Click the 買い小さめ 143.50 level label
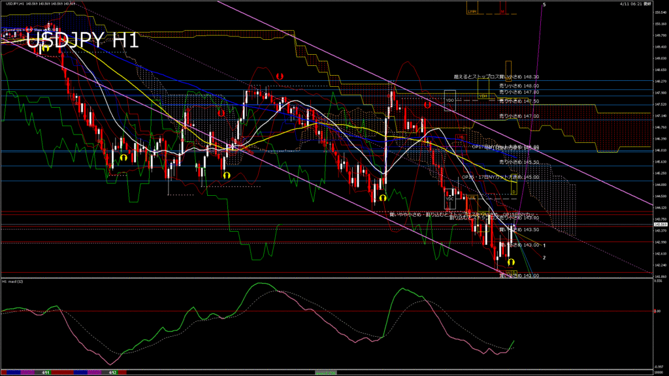 [x=519, y=230]
